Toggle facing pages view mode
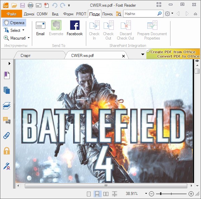Screen dimensions: 201x199 pos(106,194)
